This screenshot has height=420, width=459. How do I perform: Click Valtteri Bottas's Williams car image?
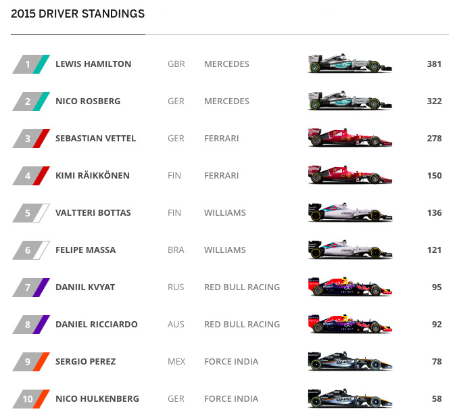point(349,213)
